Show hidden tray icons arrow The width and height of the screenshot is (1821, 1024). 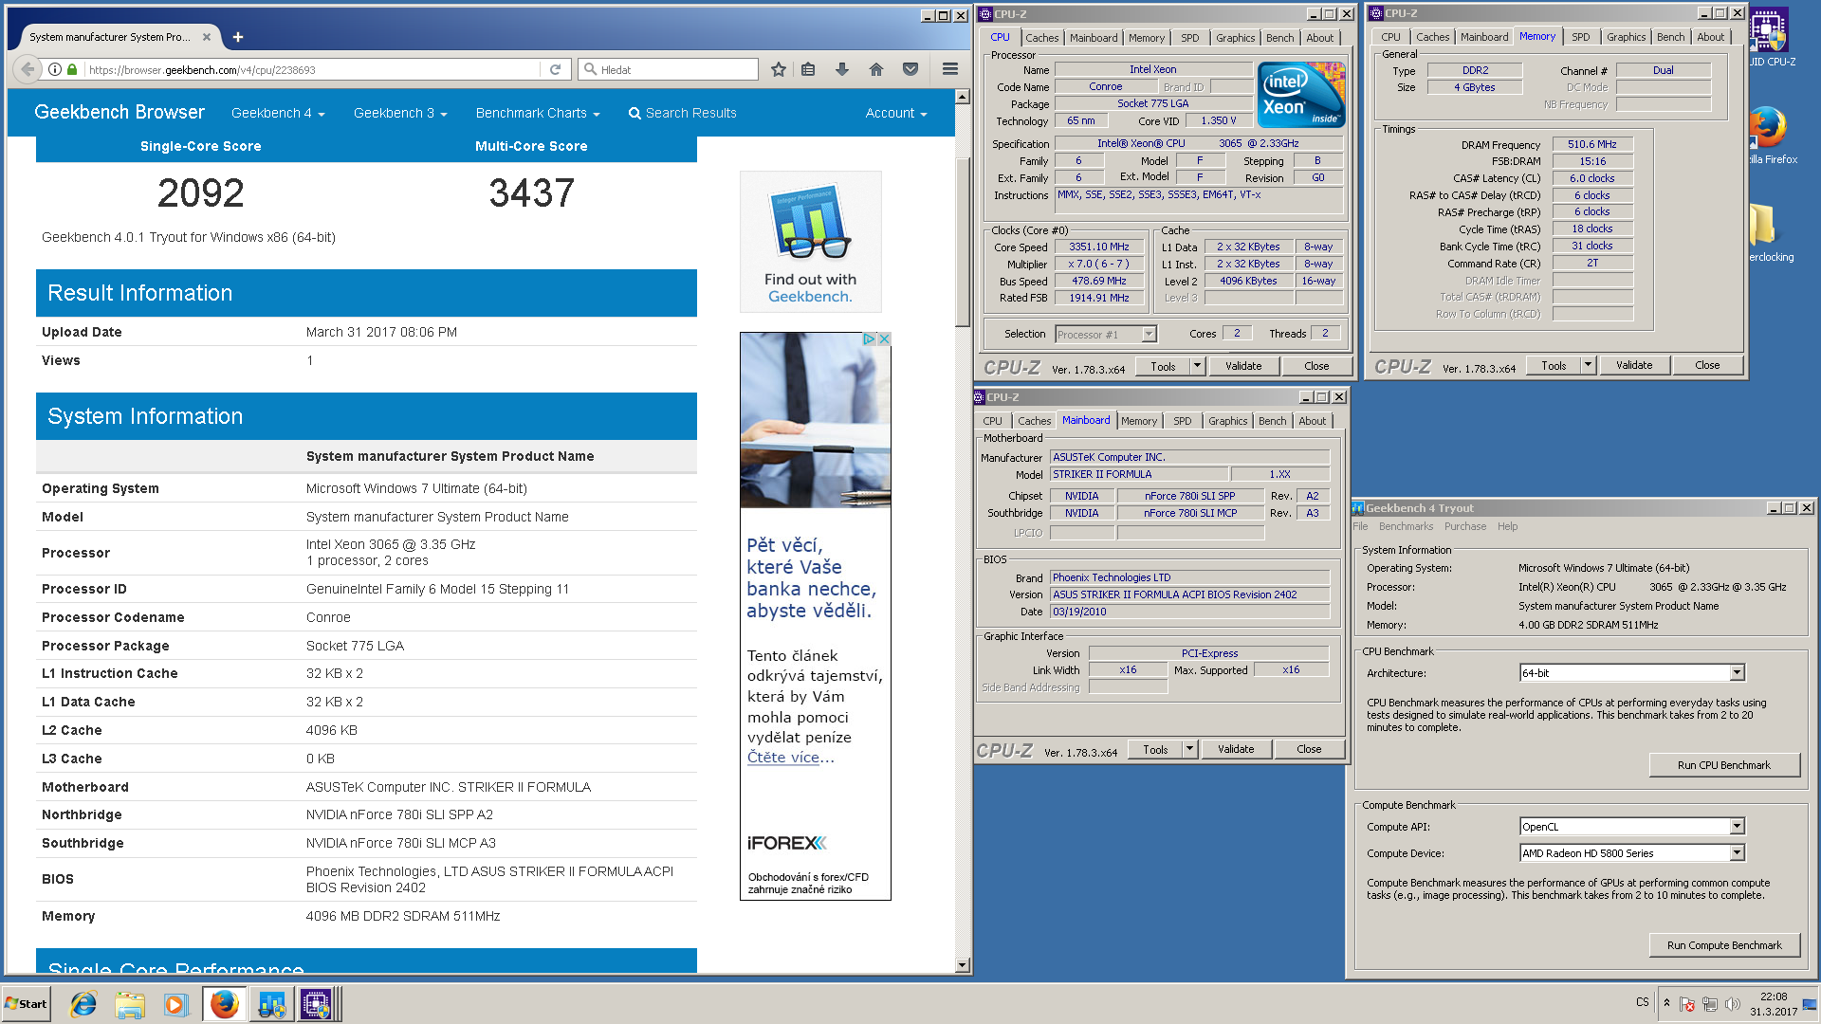tap(1666, 1002)
